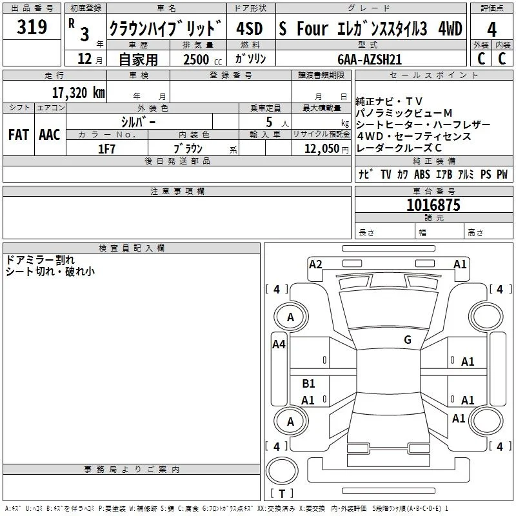This screenshot has width=516, height=516.
Task: Select inspector note シート切れ・破れ小
Action: point(50,272)
